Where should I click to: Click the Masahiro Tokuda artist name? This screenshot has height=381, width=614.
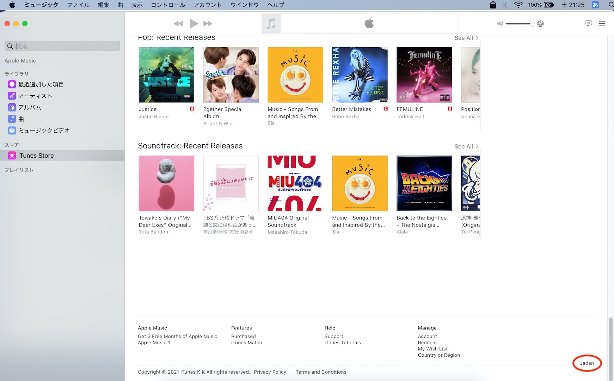point(287,232)
